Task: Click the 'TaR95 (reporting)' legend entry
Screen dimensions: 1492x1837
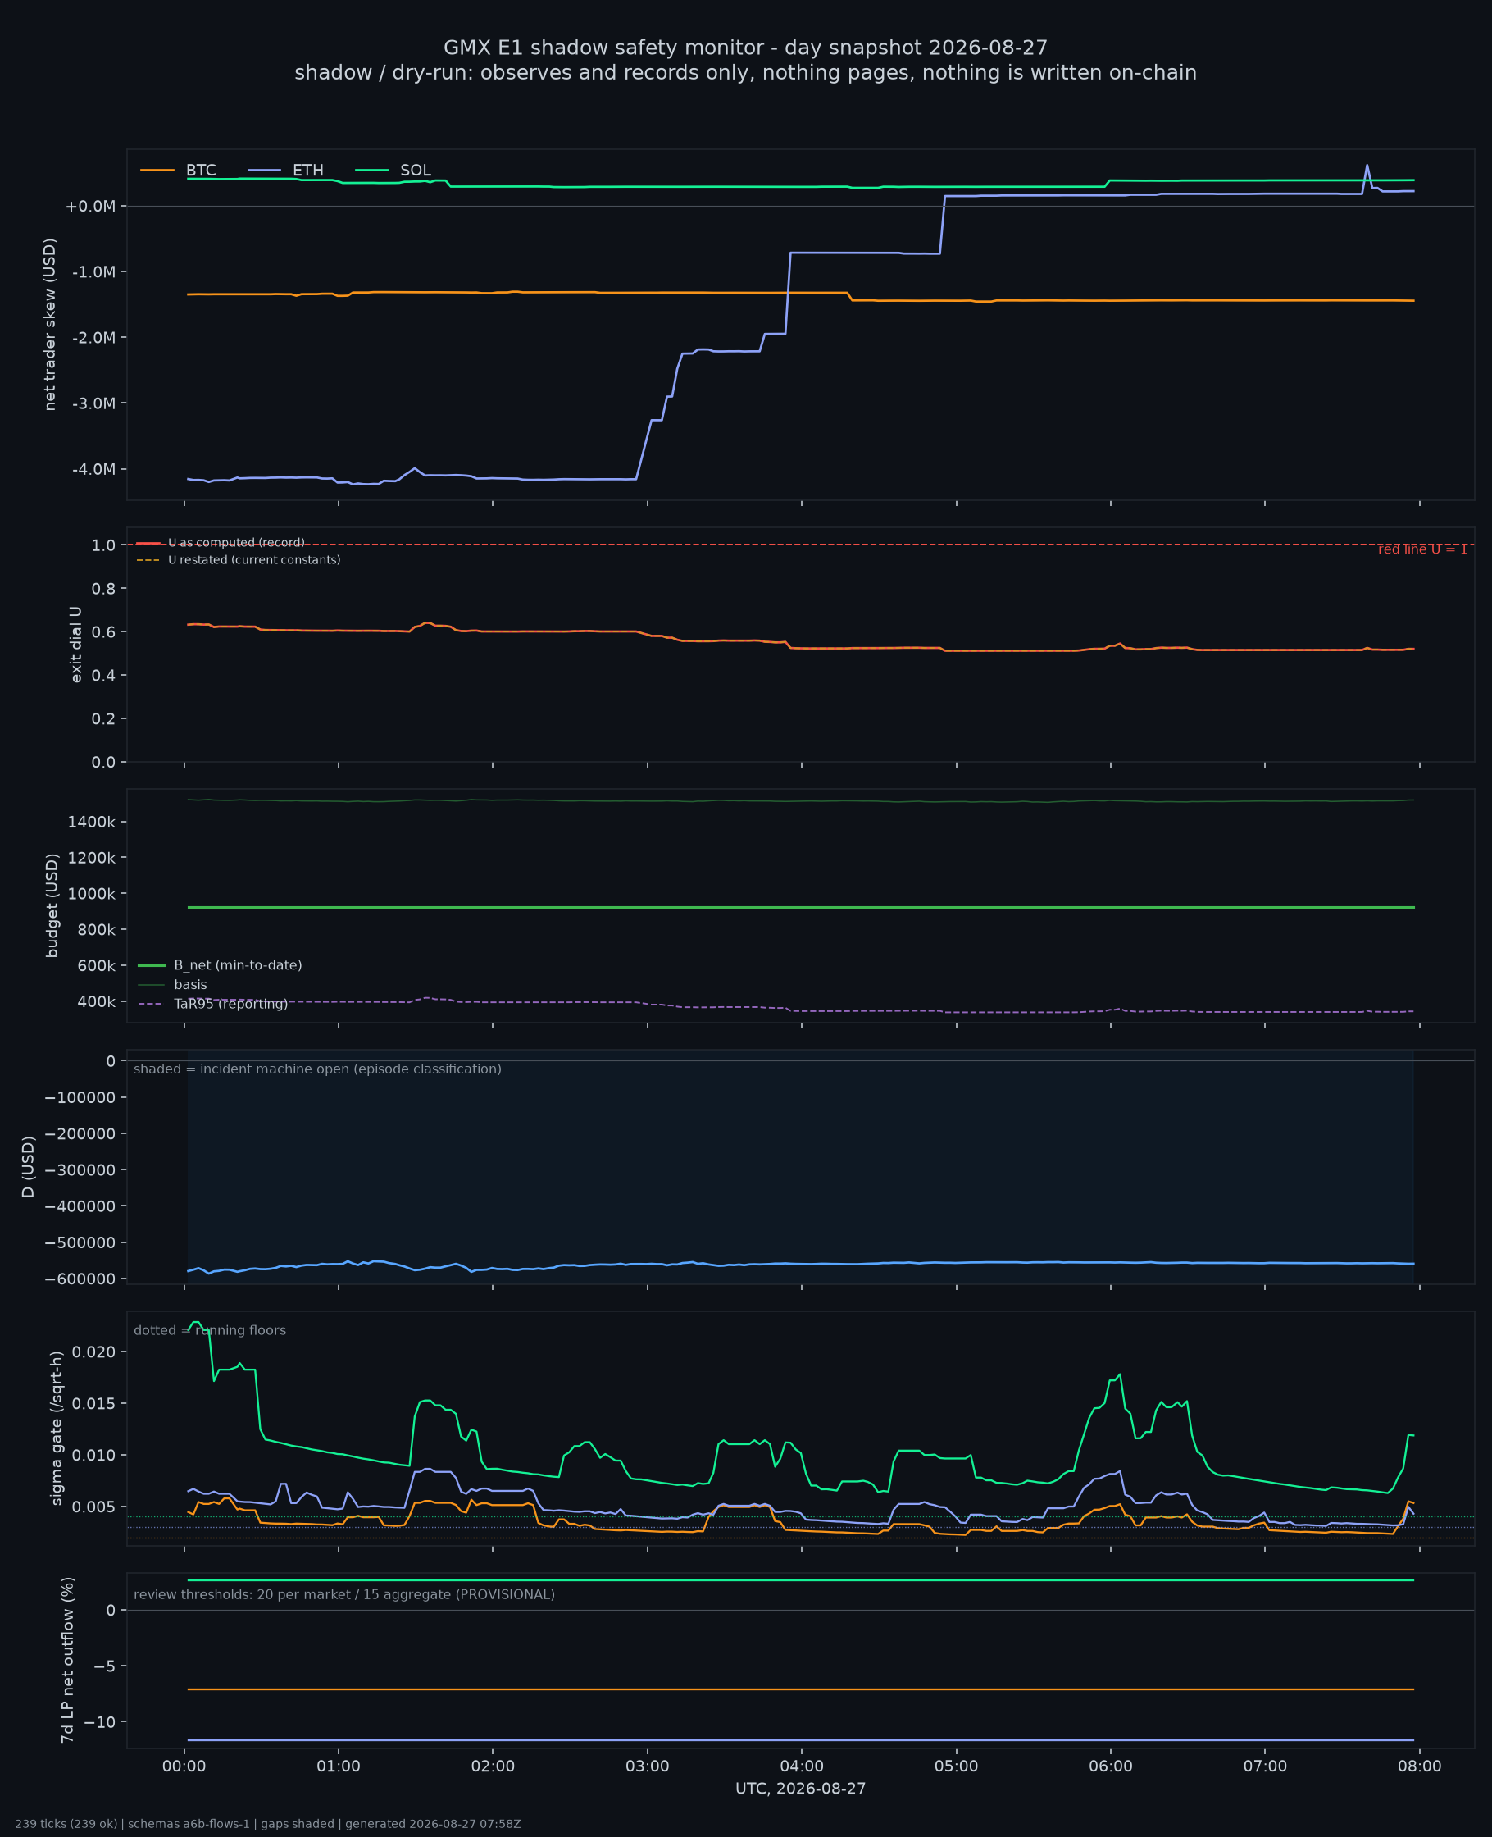Action: (x=213, y=1004)
